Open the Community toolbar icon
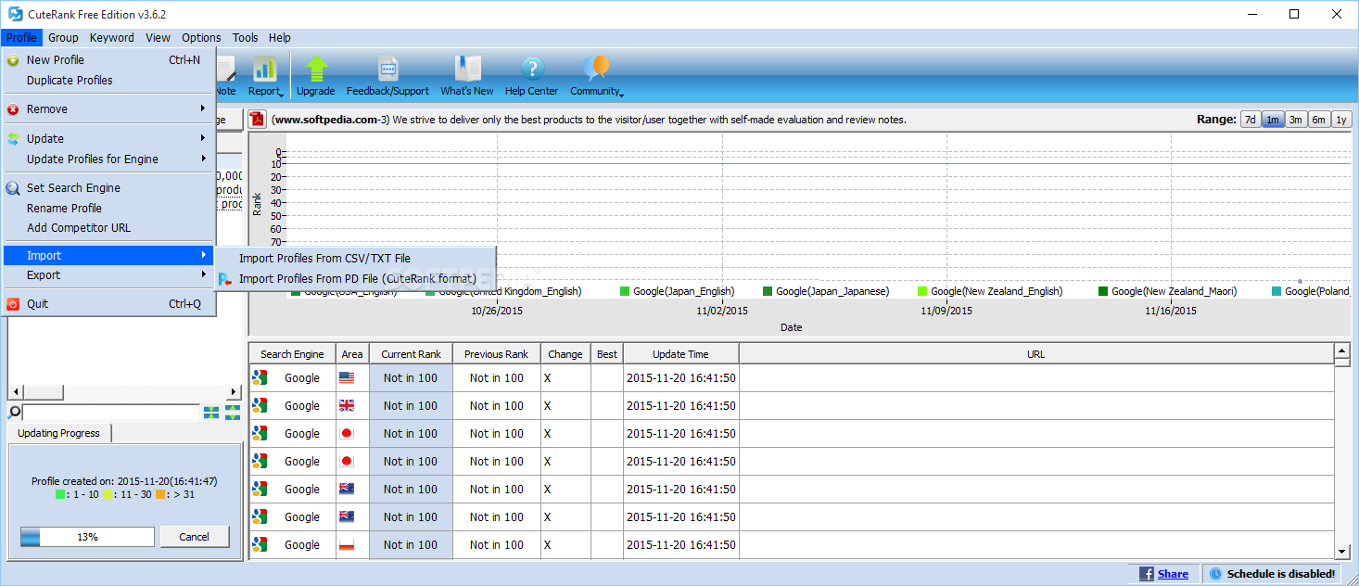1359x586 pixels. (596, 68)
